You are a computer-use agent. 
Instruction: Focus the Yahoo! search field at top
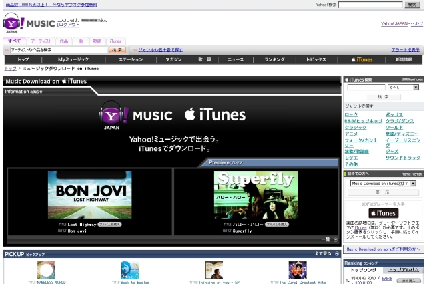tap(370, 5)
